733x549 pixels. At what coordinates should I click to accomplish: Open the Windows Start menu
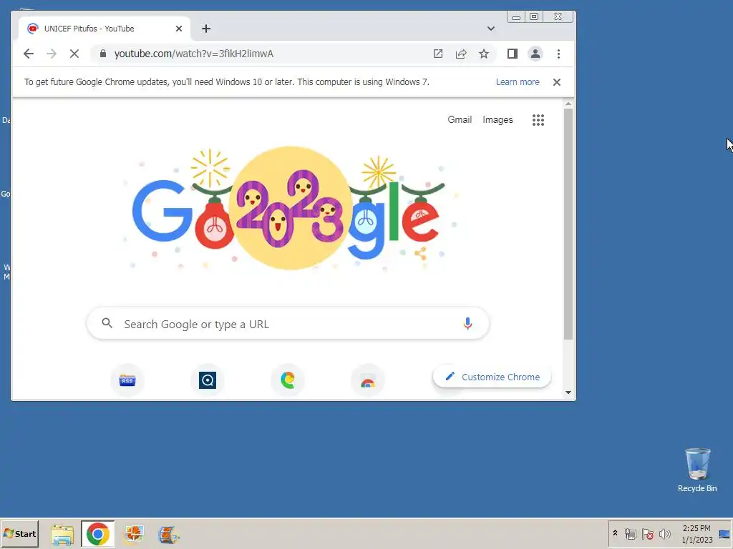[x=19, y=533]
